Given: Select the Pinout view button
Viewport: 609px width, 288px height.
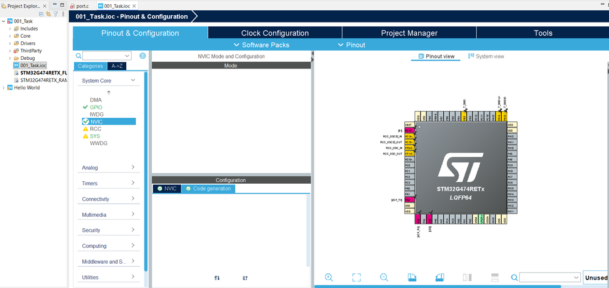Looking at the screenshot, I should (x=436, y=56).
